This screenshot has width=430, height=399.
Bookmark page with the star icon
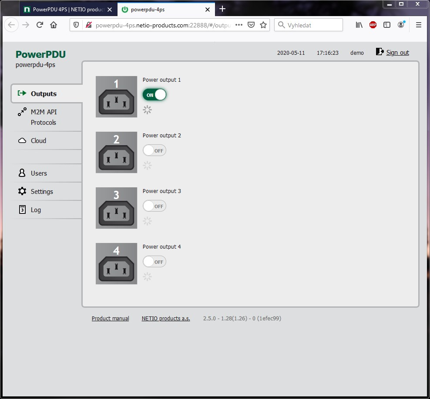[263, 25]
